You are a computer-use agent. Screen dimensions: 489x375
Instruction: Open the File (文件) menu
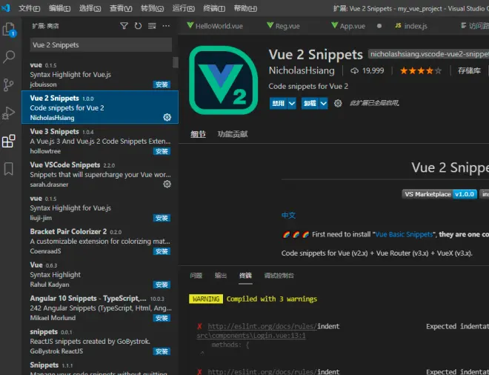click(29, 8)
